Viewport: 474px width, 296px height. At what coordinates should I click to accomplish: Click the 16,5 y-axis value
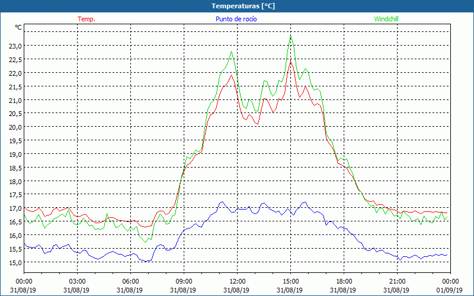pos(15,221)
